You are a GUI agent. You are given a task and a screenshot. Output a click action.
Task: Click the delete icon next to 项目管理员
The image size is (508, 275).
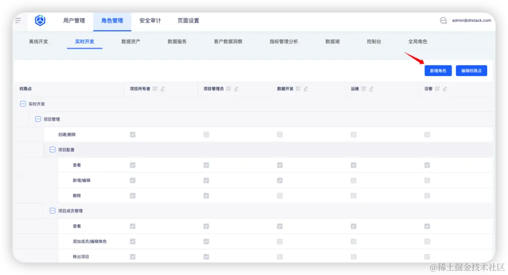point(228,89)
